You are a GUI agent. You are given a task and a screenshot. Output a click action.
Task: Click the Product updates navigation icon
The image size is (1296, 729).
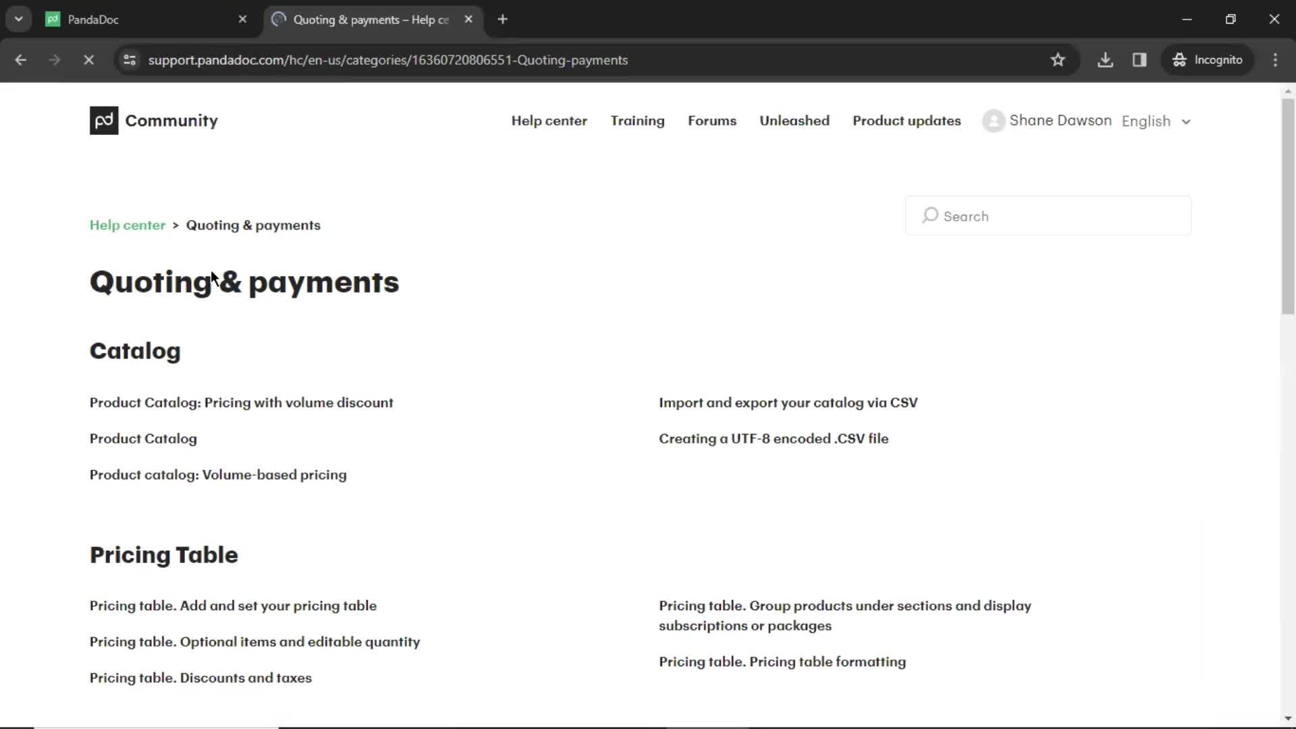pos(907,120)
